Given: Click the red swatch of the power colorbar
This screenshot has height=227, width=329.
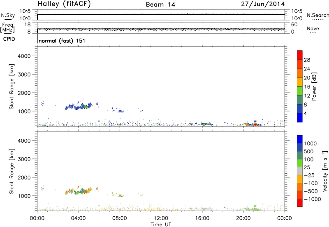Looking at the screenshot, I should (x=300, y=55).
